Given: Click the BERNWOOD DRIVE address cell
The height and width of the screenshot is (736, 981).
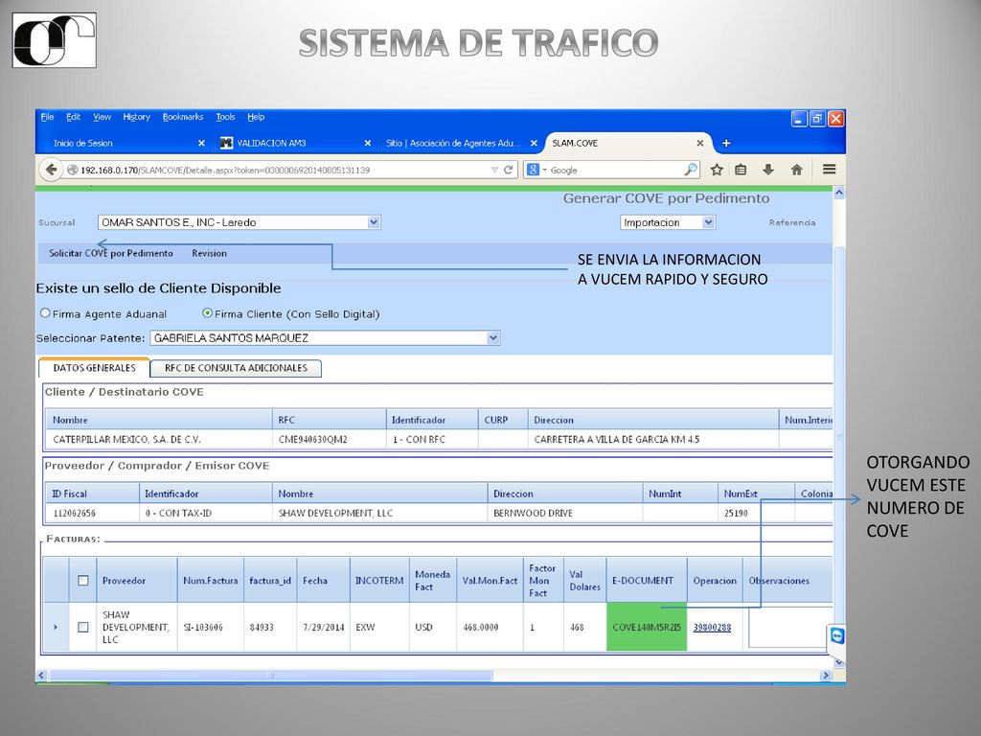Looking at the screenshot, I should [565, 514].
